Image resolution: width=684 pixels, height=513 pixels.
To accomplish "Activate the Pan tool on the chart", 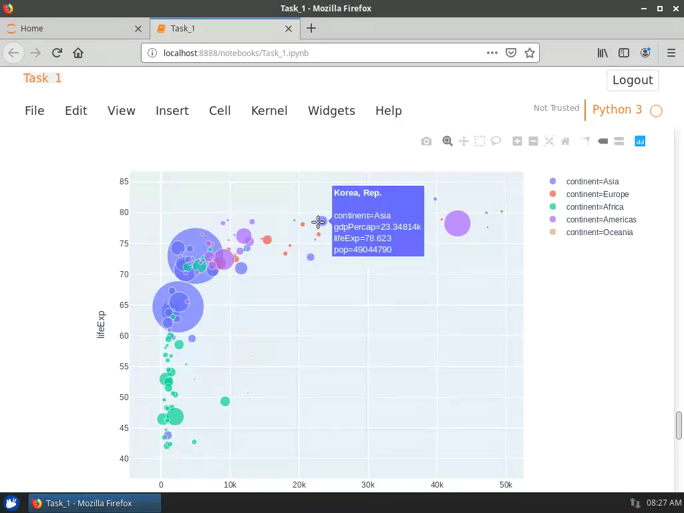I will click(x=464, y=141).
